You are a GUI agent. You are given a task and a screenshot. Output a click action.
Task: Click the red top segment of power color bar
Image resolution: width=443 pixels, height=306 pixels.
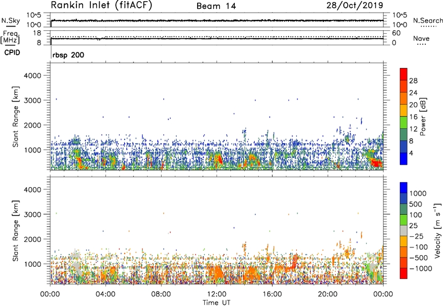pos(404,74)
